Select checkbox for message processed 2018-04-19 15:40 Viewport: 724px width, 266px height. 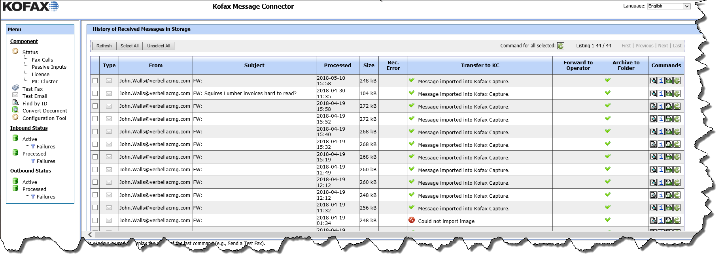95,131
